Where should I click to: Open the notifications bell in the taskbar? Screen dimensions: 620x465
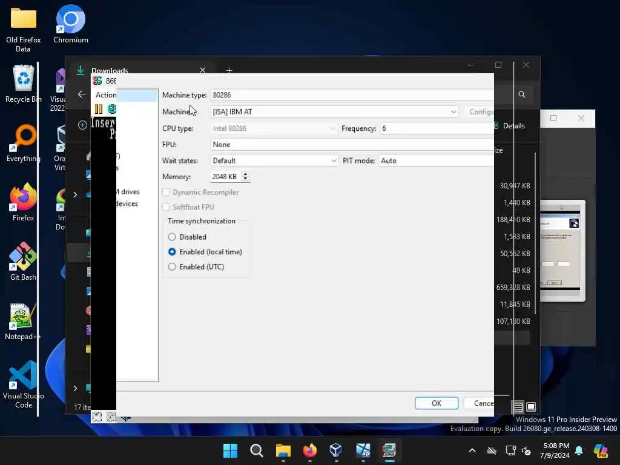point(579,450)
